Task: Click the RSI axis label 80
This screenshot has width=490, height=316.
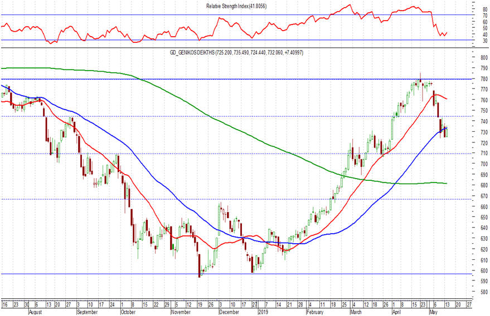Action: click(x=485, y=9)
